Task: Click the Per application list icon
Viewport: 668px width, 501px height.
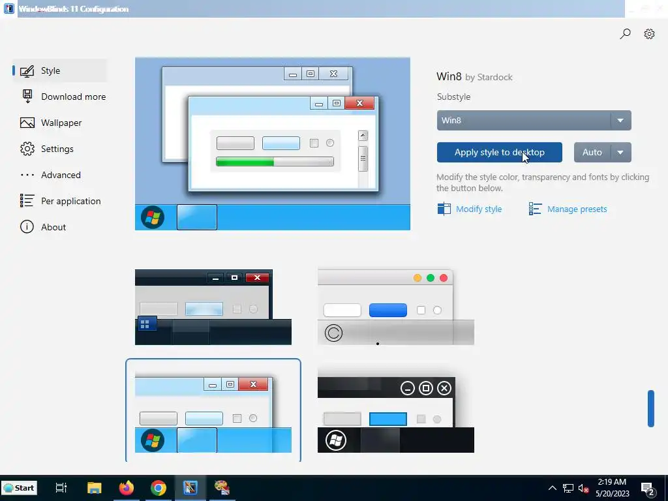Action: tap(27, 201)
